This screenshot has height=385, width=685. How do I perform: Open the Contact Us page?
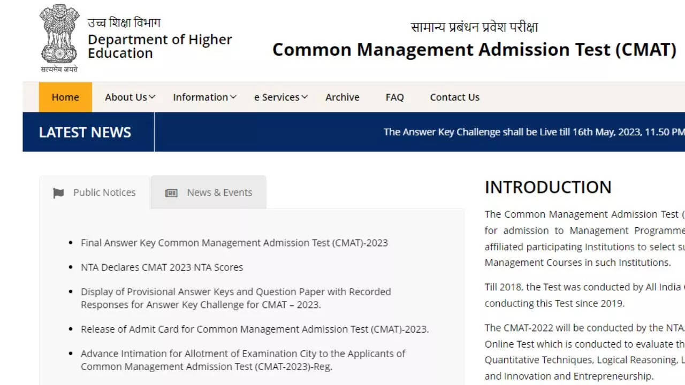click(x=454, y=97)
